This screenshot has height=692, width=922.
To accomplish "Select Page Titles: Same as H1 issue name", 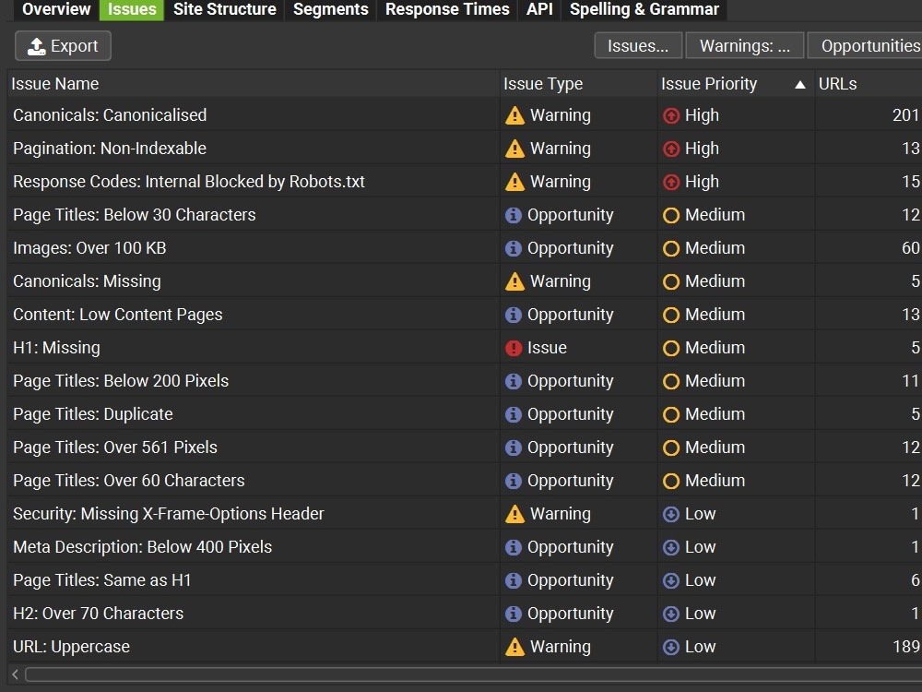I will pos(102,580).
